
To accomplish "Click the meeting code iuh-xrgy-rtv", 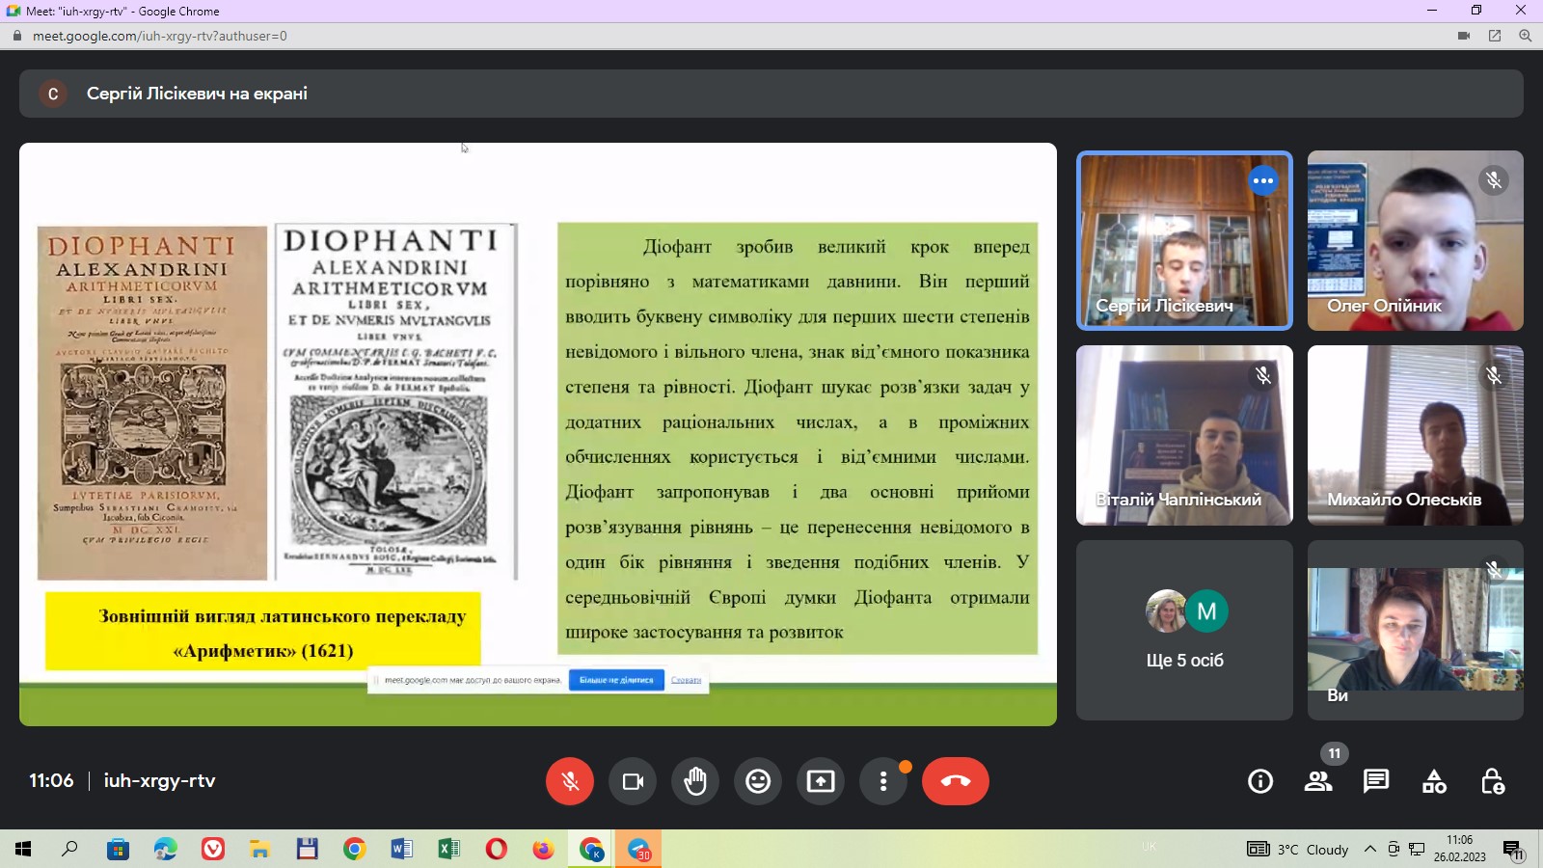I will (160, 781).
